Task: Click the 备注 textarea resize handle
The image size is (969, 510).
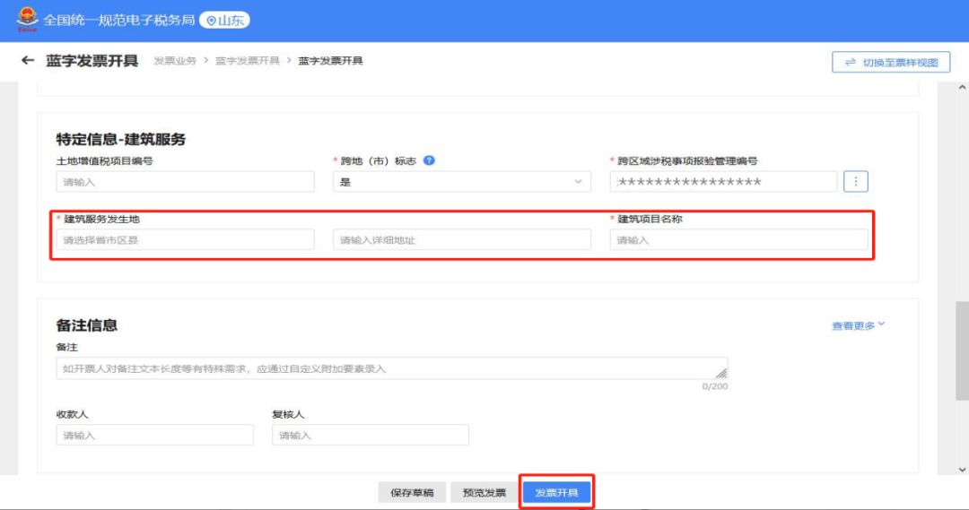Action: (721, 373)
